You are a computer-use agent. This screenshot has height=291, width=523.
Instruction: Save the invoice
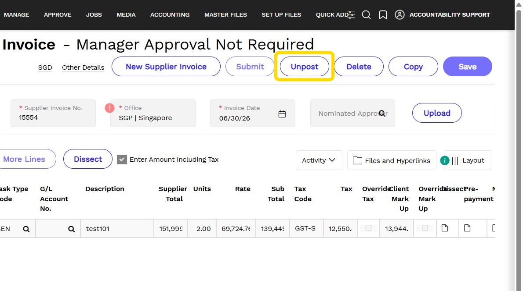[x=467, y=67]
